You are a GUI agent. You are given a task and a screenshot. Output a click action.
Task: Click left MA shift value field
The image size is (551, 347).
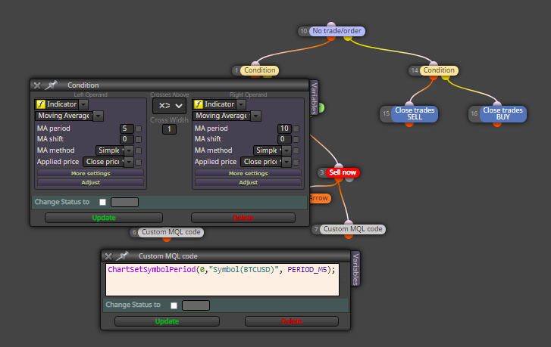127,139
